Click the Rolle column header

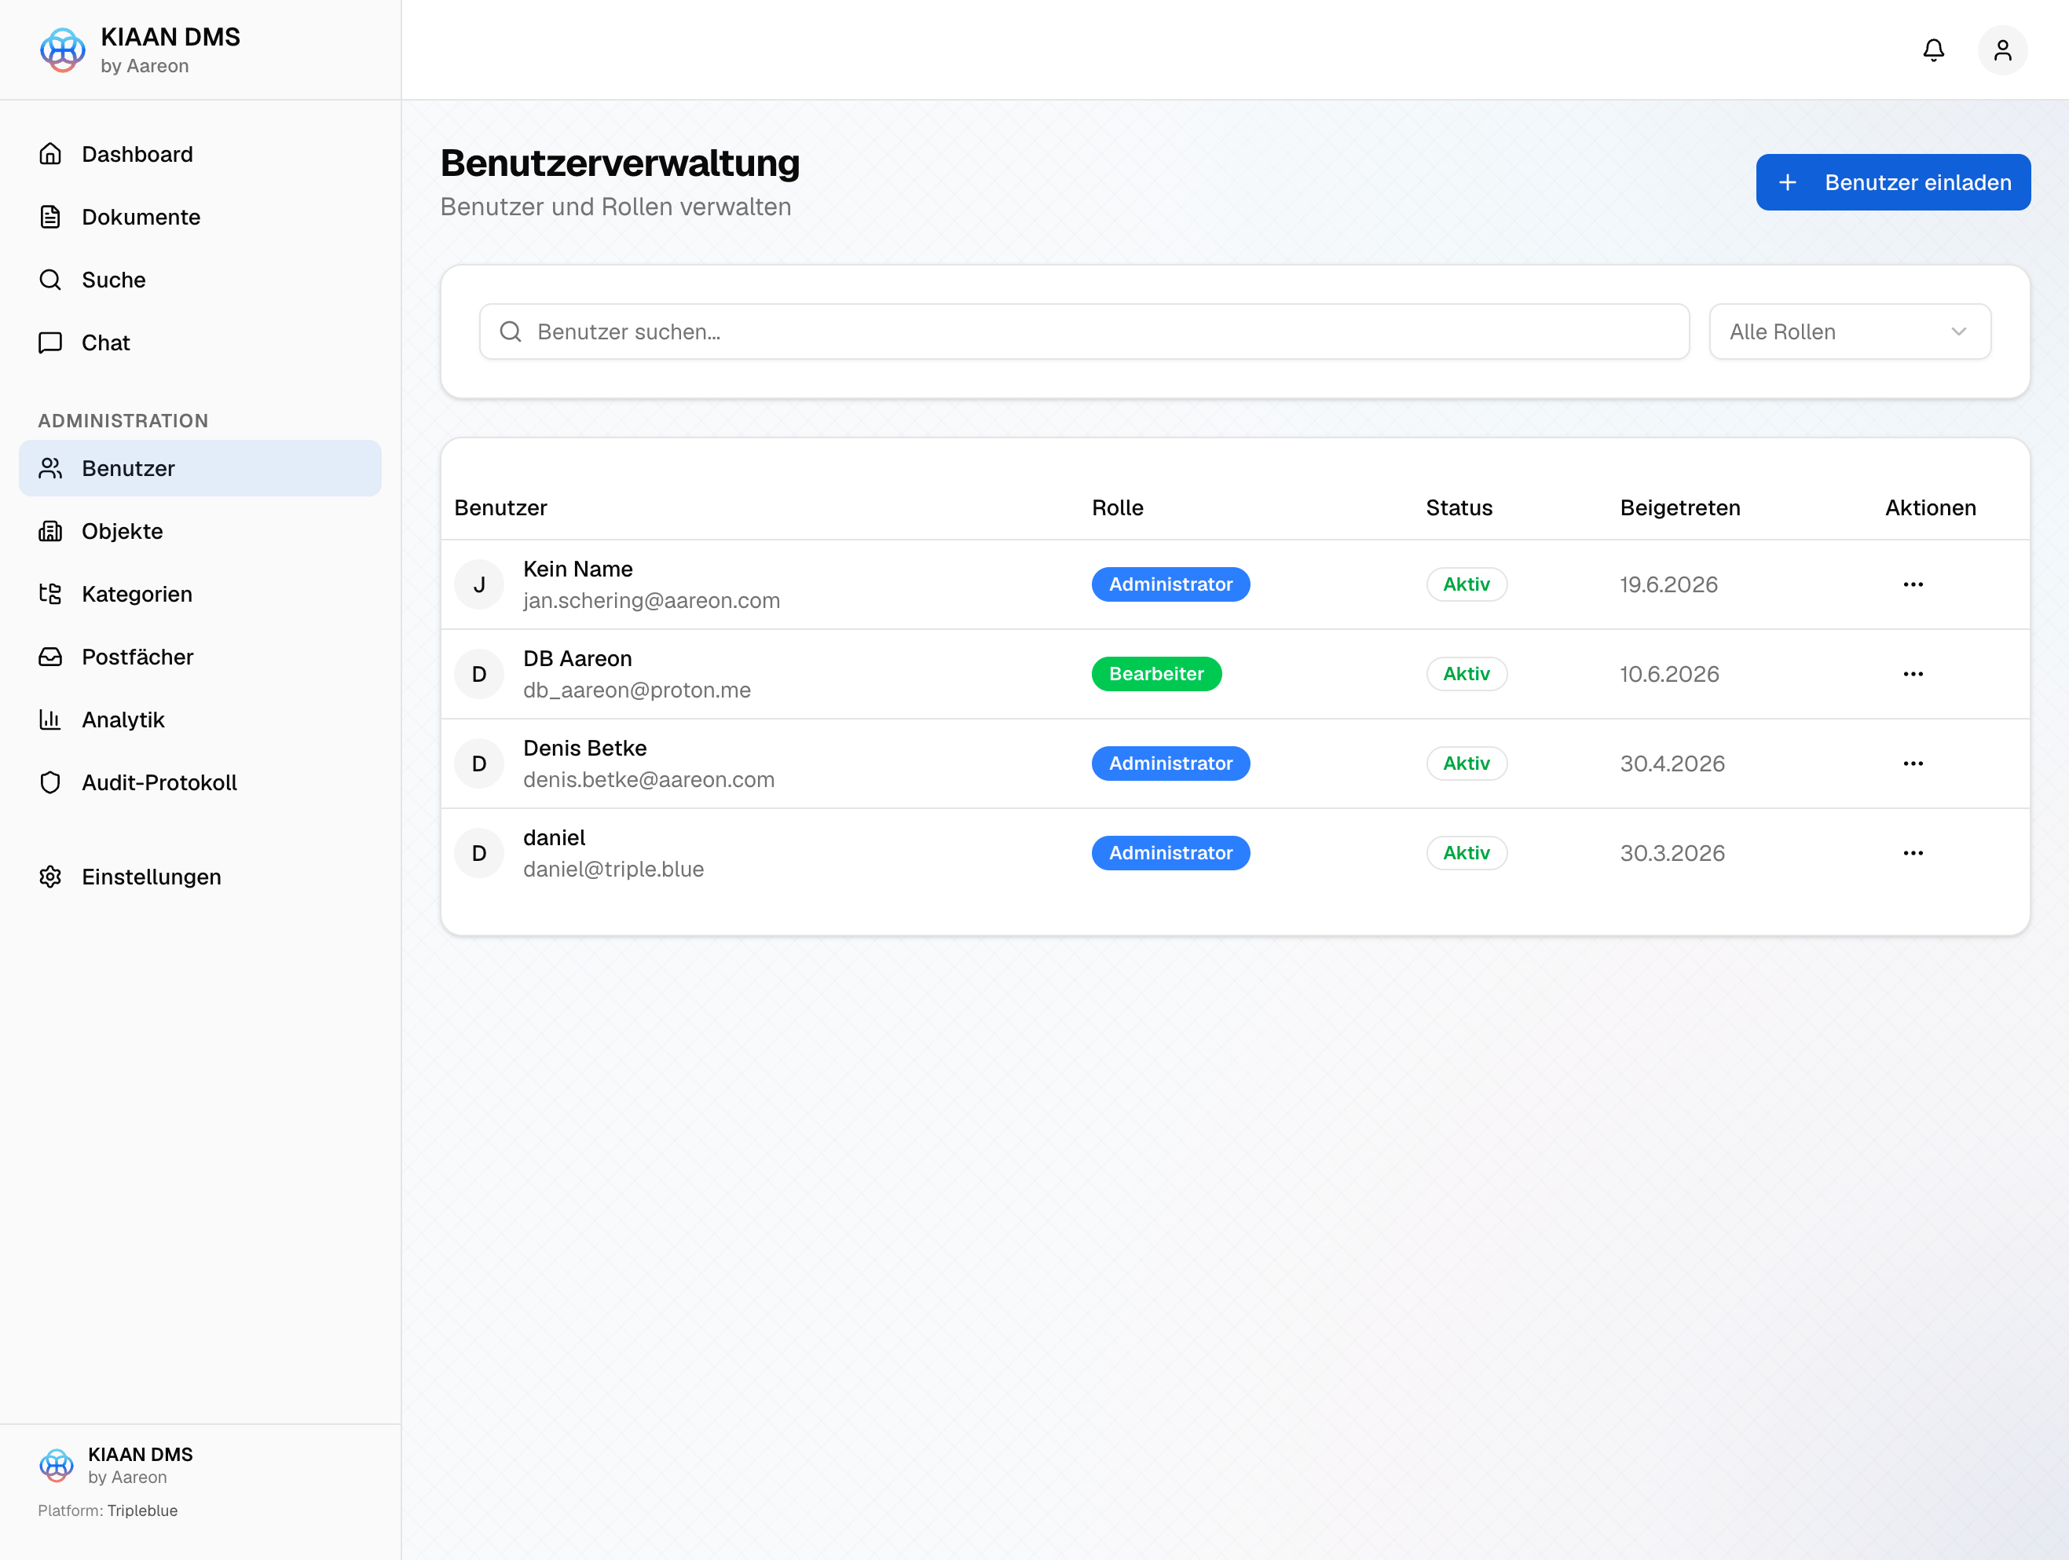(1117, 508)
